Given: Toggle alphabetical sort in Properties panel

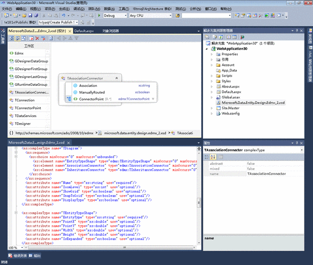Looking at the screenshot, I should [x=213, y=157].
